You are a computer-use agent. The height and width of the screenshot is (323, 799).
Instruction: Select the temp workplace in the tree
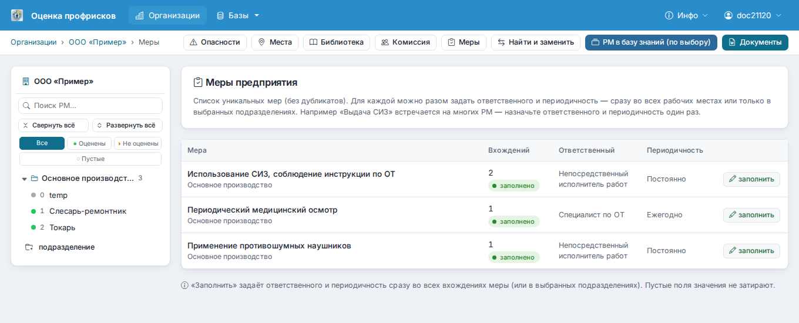point(59,195)
